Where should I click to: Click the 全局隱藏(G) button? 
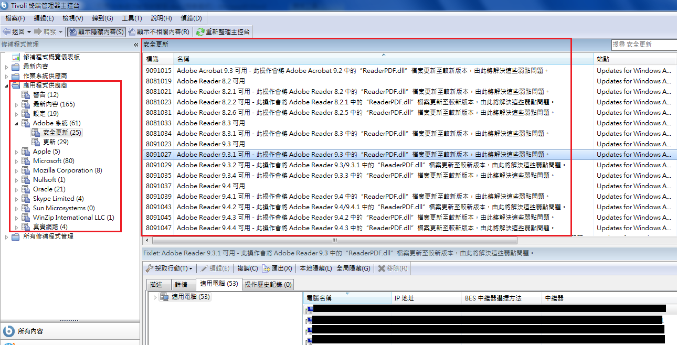353,268
